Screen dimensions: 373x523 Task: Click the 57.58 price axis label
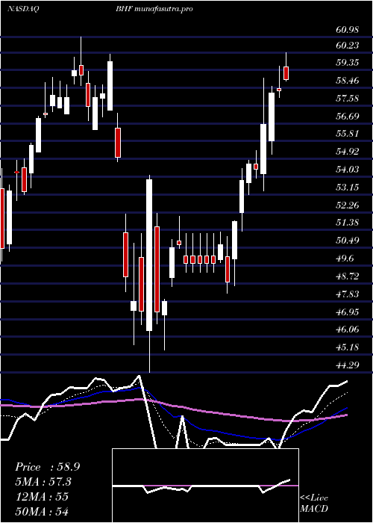tap(348, 99)
